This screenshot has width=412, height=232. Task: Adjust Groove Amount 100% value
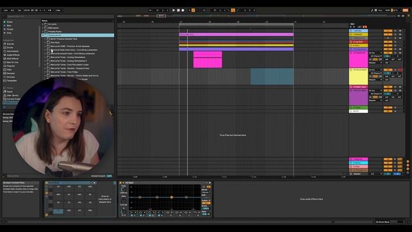(109, 176)
